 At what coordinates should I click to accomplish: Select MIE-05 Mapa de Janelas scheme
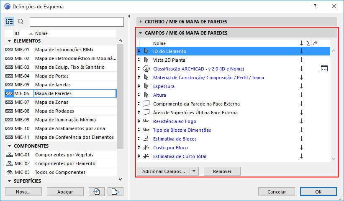(x=61, y=85)
